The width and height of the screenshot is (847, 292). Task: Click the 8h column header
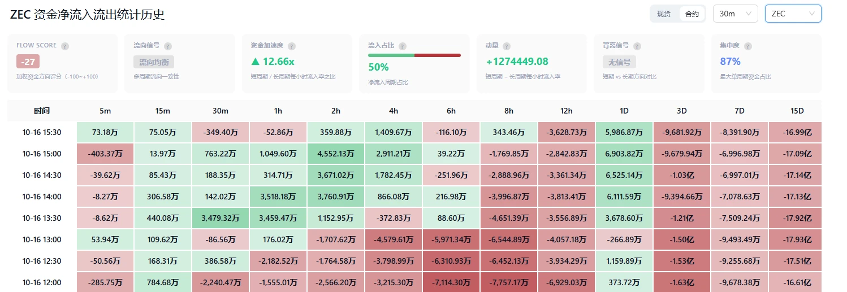click(x=509, y=111)
